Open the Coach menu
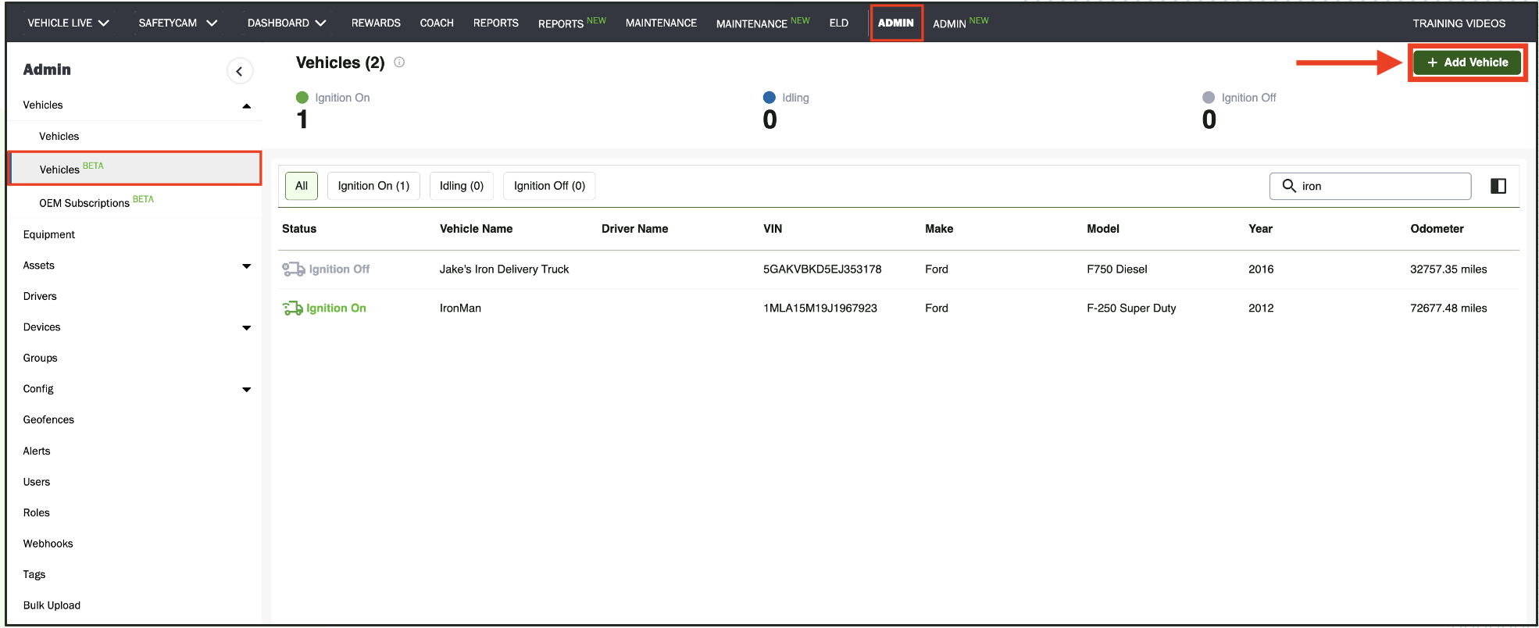 click(437, 23)
